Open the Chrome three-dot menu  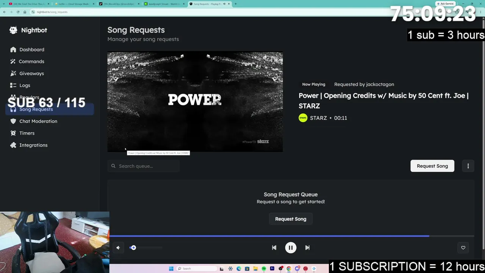(x=481, y=12)
